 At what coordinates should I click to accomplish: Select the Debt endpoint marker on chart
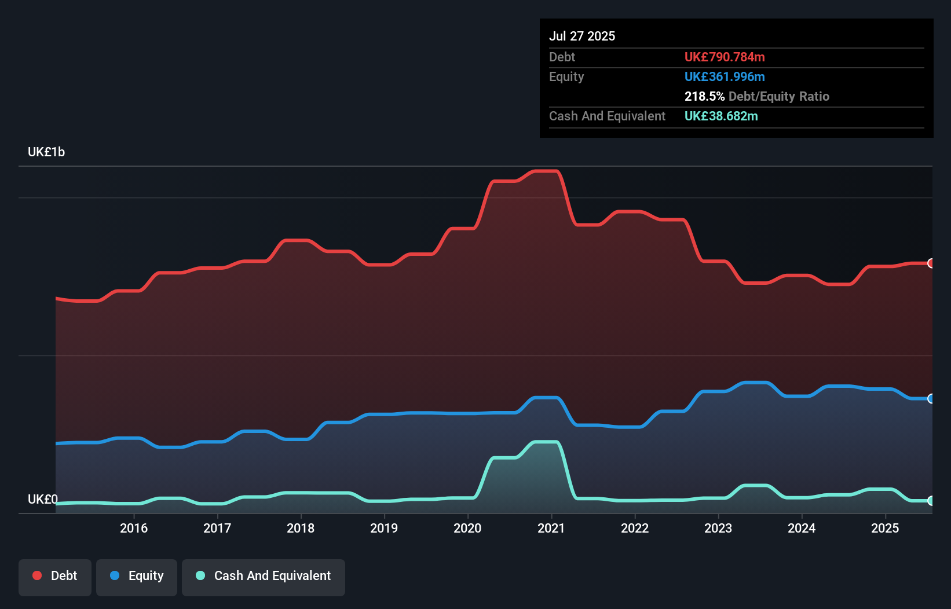point(931,263)
